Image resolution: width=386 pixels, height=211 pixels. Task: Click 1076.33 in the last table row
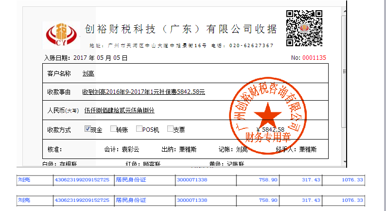tap(352, 200)
